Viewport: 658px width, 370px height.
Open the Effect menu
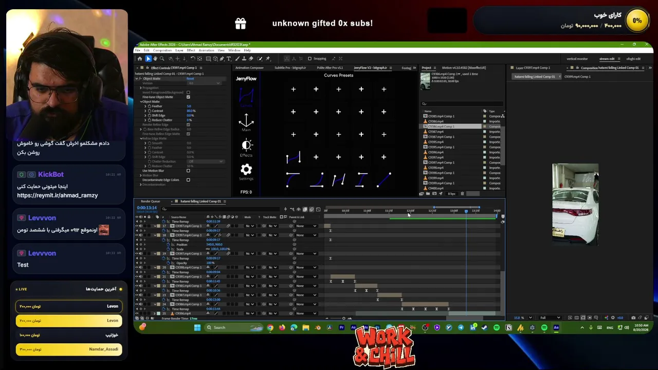click(x=191, y=50)
